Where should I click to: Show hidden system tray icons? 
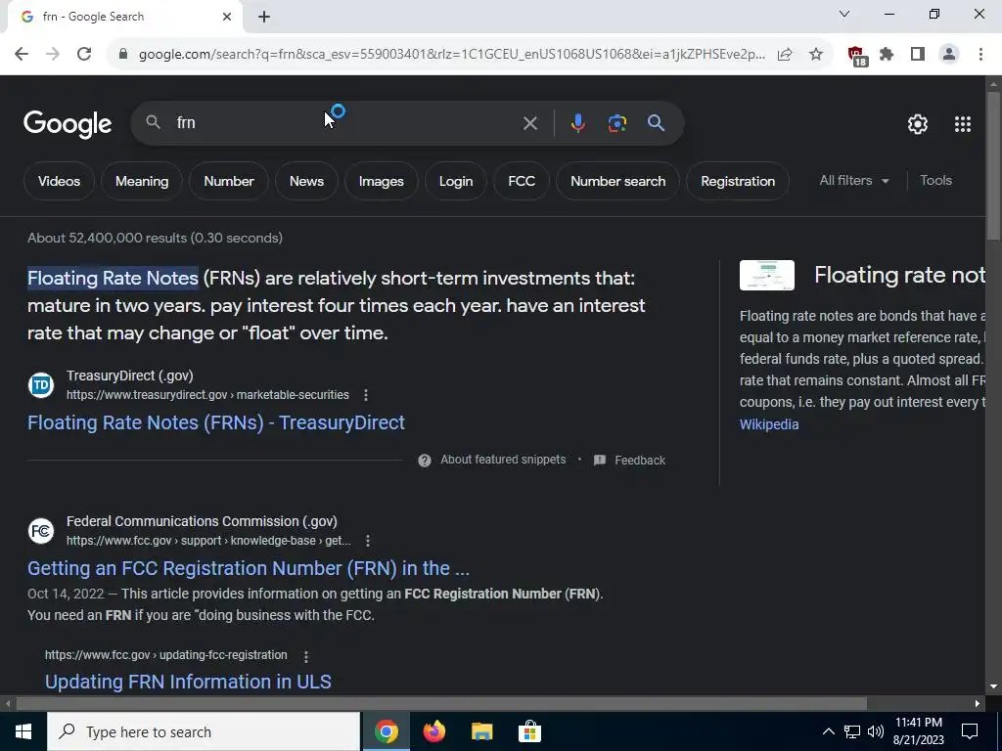(828, 731)
